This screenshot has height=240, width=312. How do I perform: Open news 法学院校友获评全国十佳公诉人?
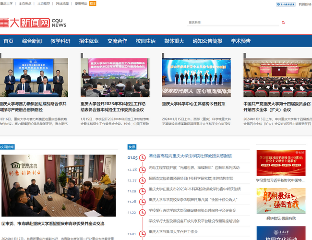193,200
